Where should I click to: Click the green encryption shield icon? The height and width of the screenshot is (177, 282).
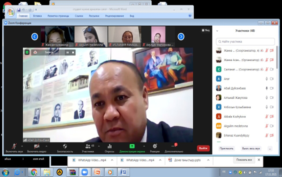click(x=27, y=52)
